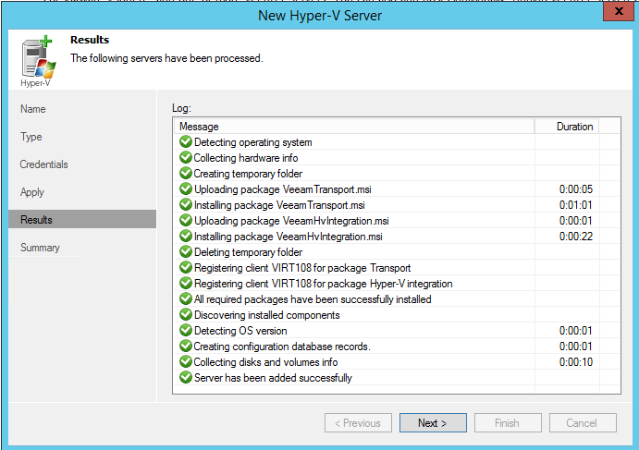Click check icon for Registering VIRT108 Hyper-V integration

tap(186, 283)
